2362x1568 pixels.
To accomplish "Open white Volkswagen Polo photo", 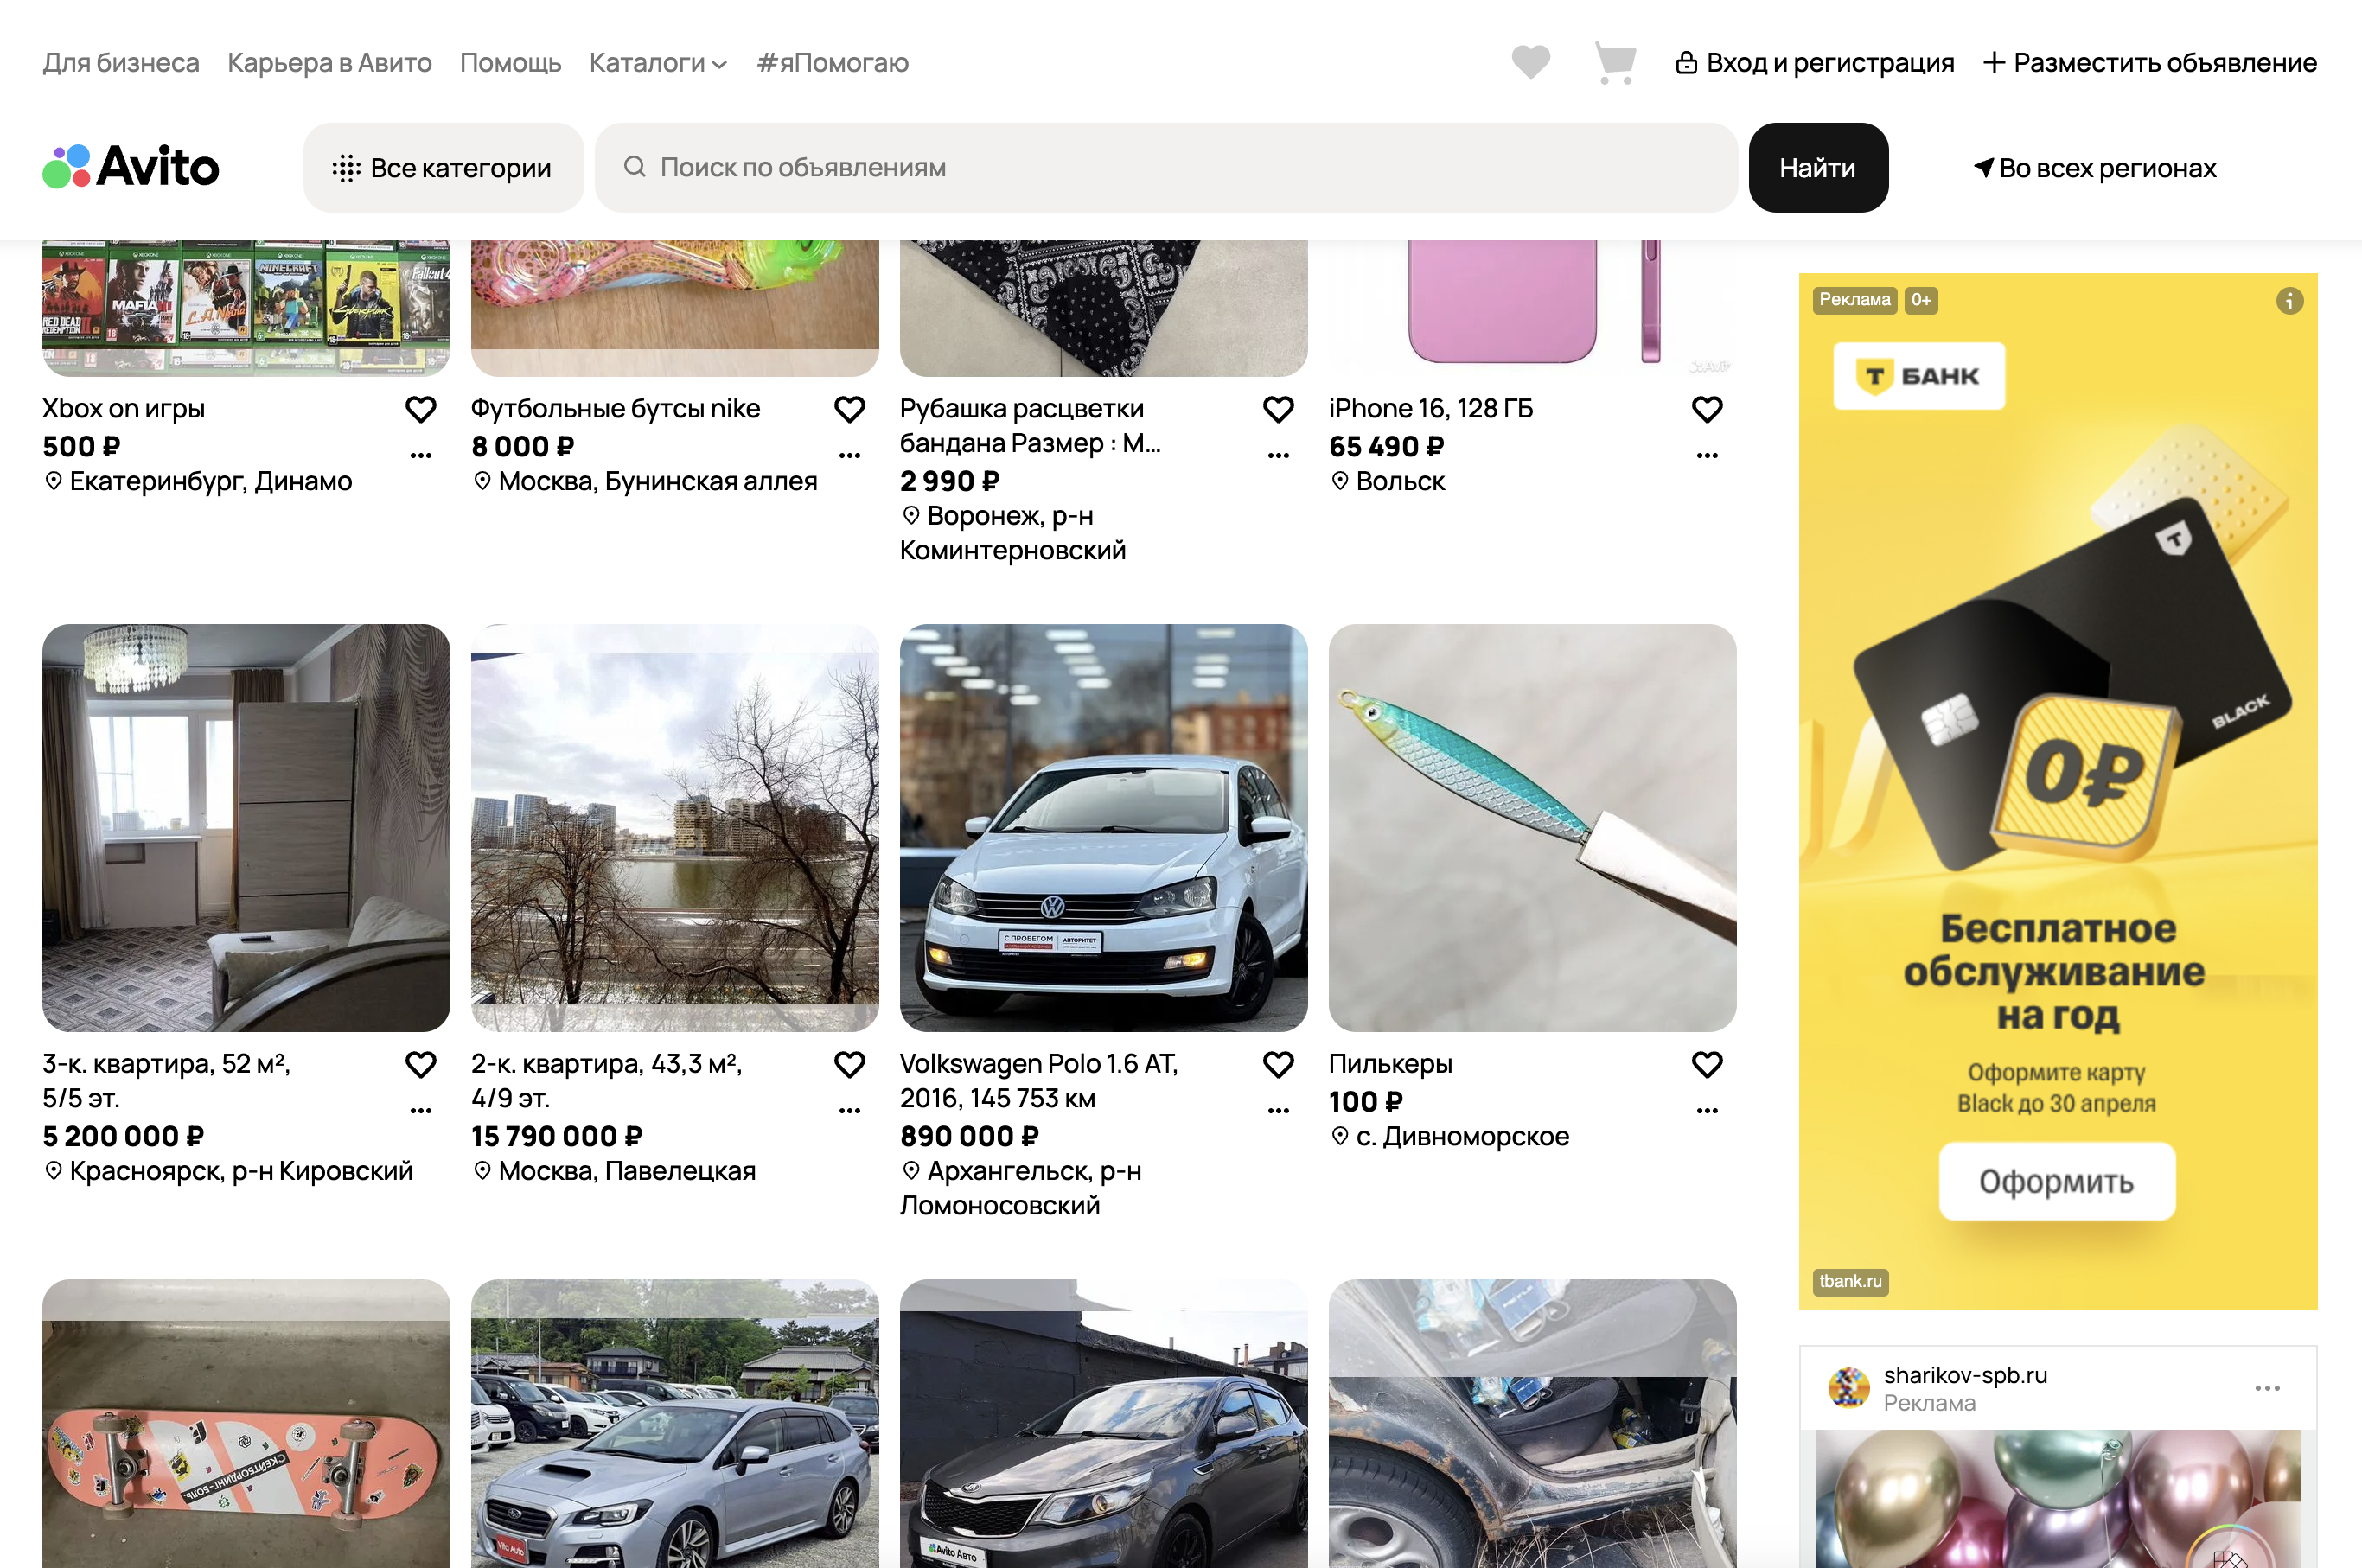I will coord(1103,828).
